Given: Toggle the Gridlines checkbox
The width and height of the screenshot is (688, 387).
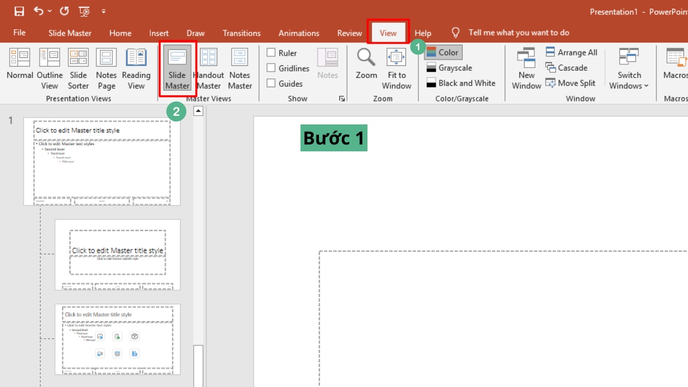Looking at the screenshot, I should tap(271, 68).
